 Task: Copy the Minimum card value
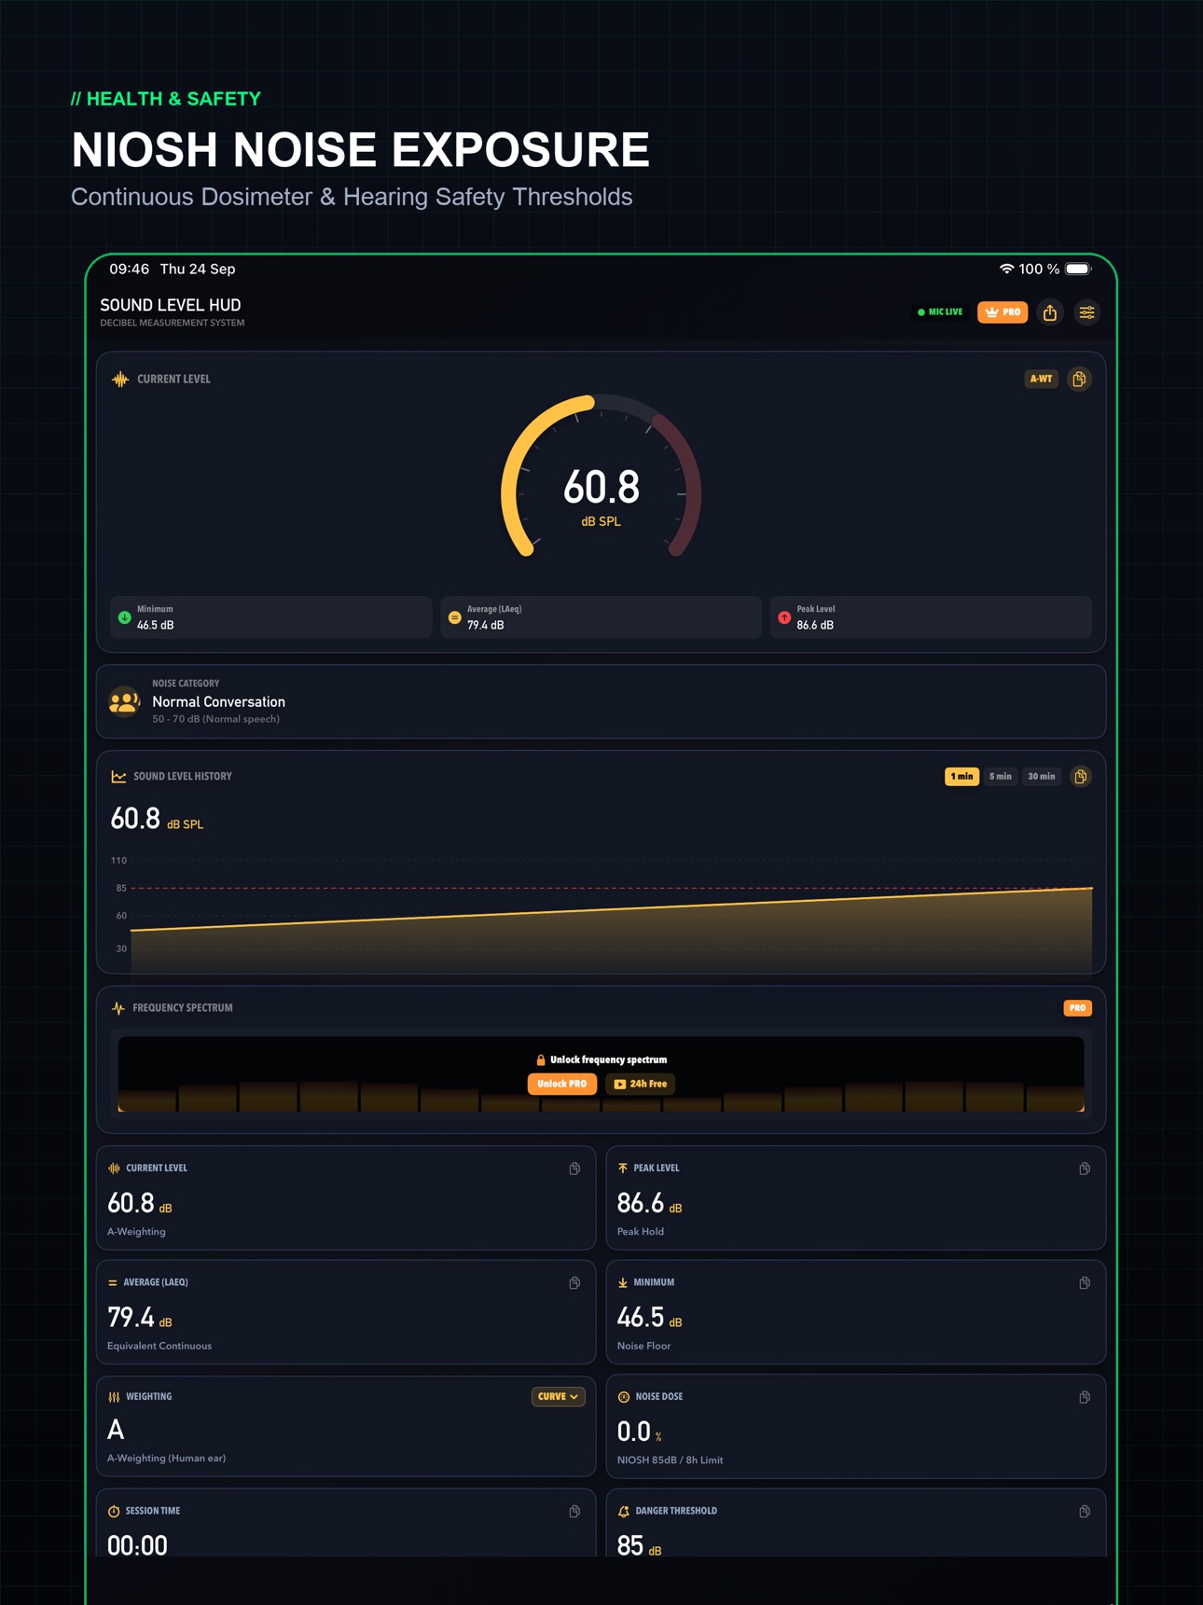(1085, 1283)
